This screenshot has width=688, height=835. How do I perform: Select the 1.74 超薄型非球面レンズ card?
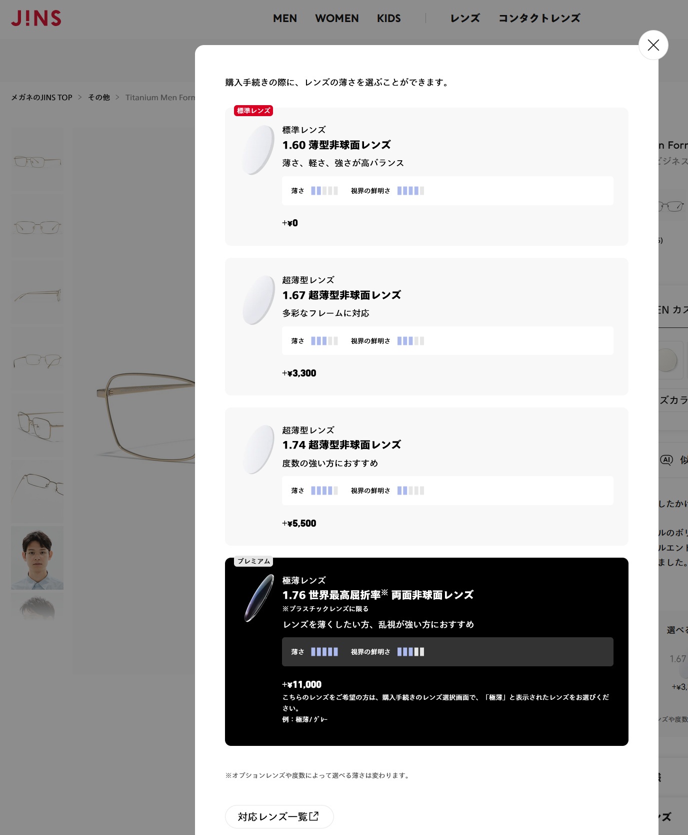coord(426,476)
